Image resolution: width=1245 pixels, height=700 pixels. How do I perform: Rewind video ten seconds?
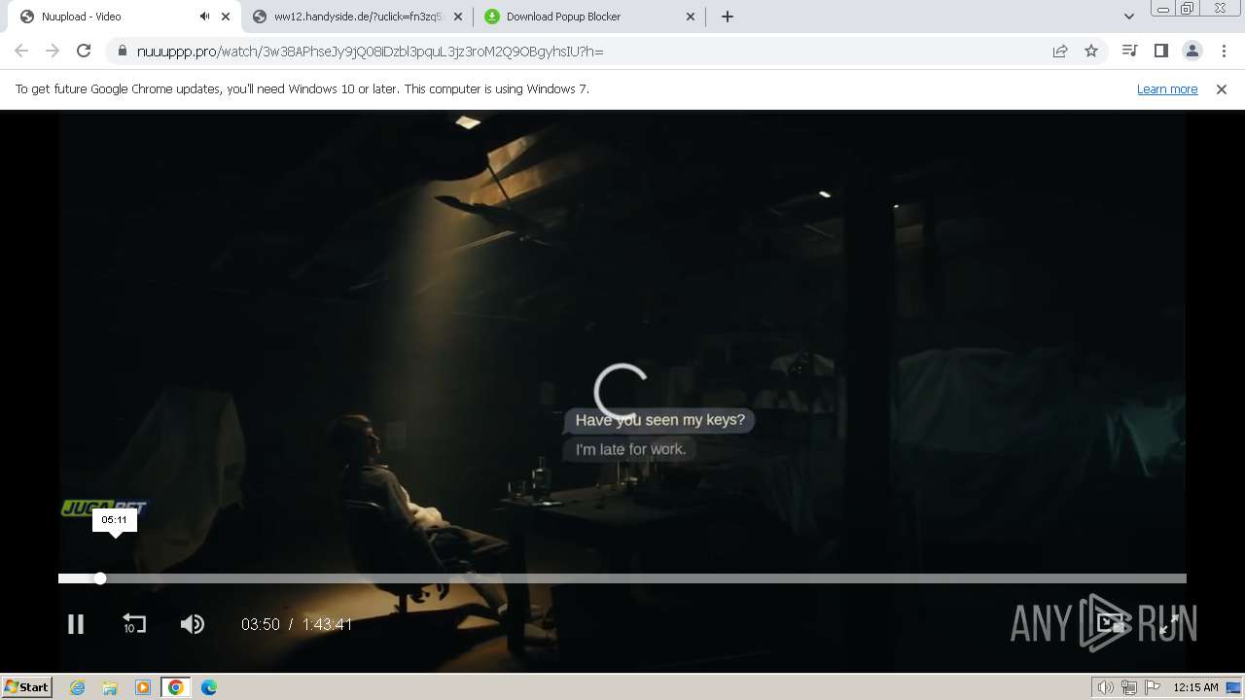133,624
